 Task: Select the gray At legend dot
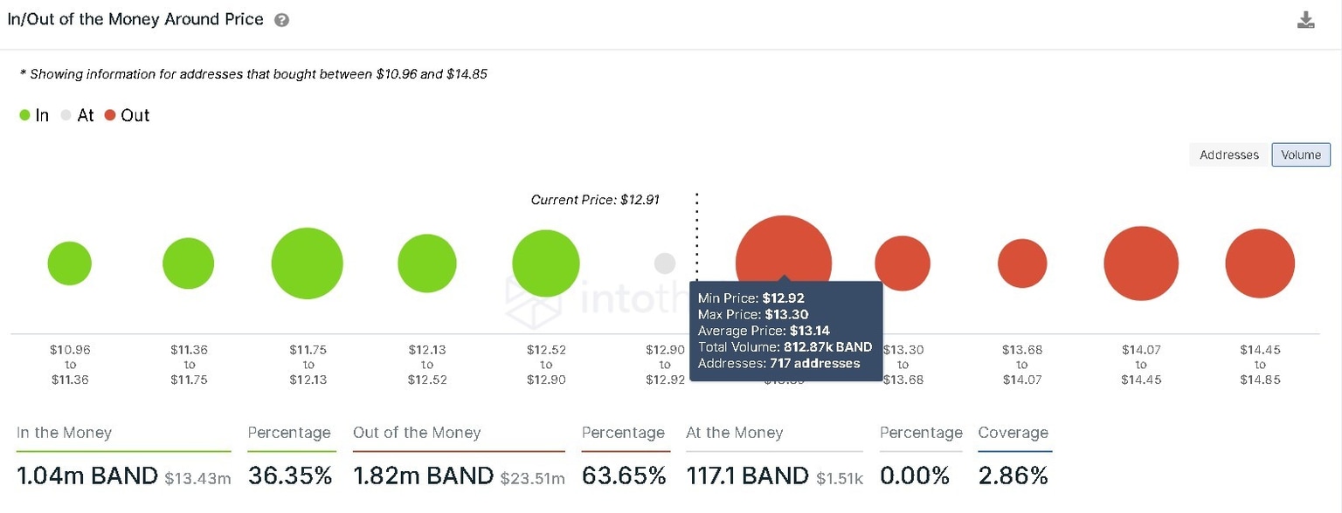click(65, 114)
